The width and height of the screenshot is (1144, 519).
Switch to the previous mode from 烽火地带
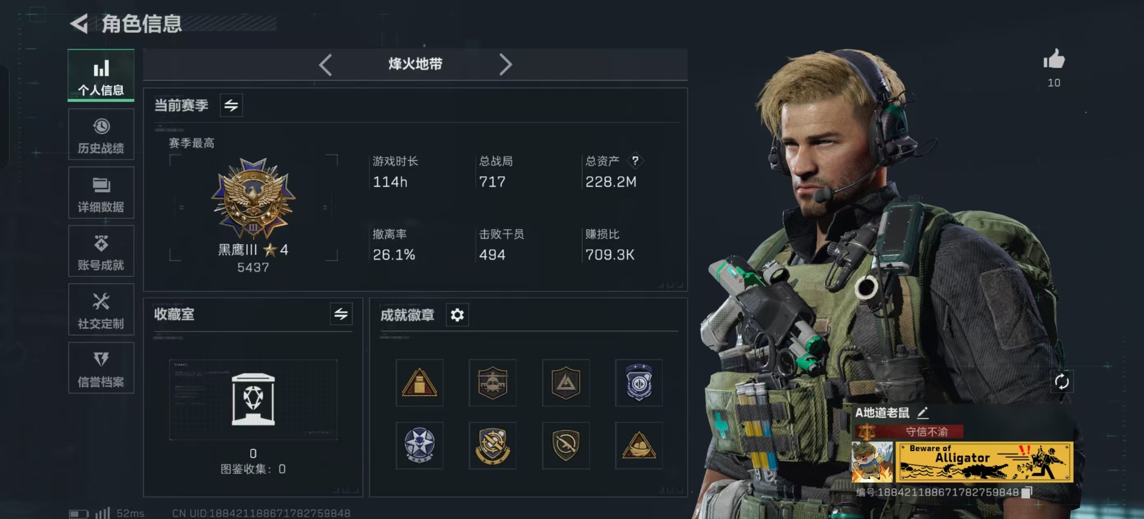325,64
